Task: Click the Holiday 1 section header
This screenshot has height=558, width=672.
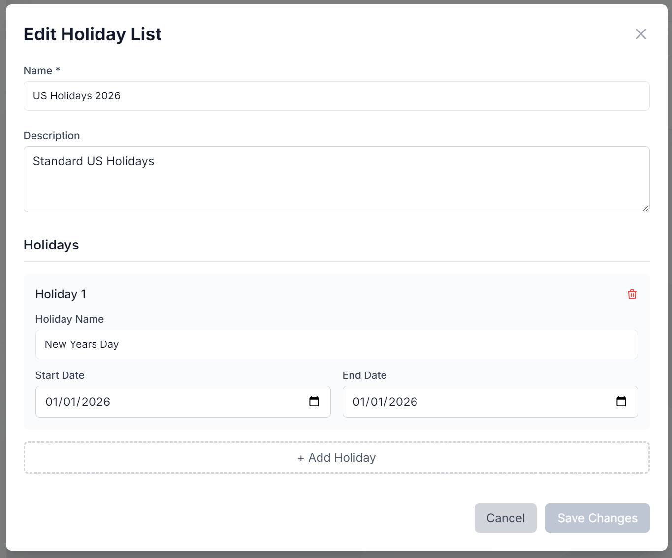Action: pyautogui.click(x=61, y=294)
